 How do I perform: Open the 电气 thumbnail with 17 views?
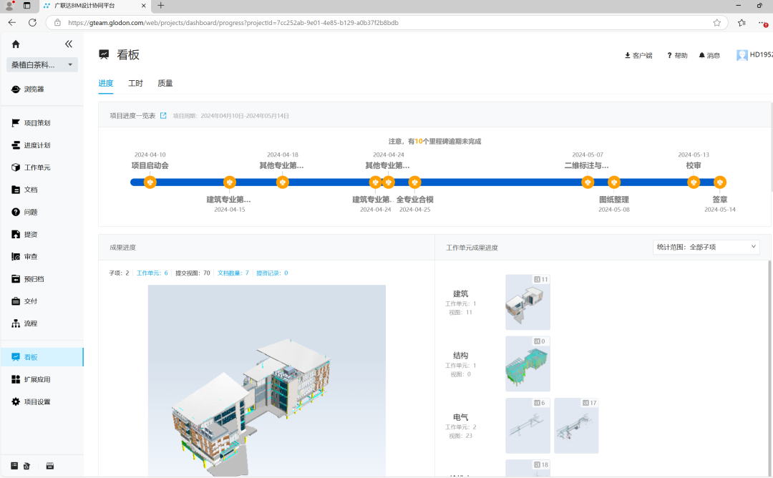[576, 426]
